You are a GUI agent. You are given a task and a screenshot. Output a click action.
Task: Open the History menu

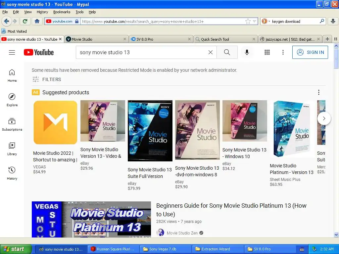(42, 12)
